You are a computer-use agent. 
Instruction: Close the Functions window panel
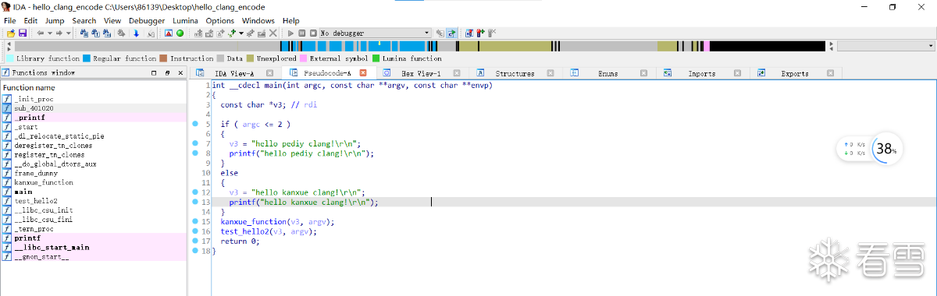[x=180, y=72]
